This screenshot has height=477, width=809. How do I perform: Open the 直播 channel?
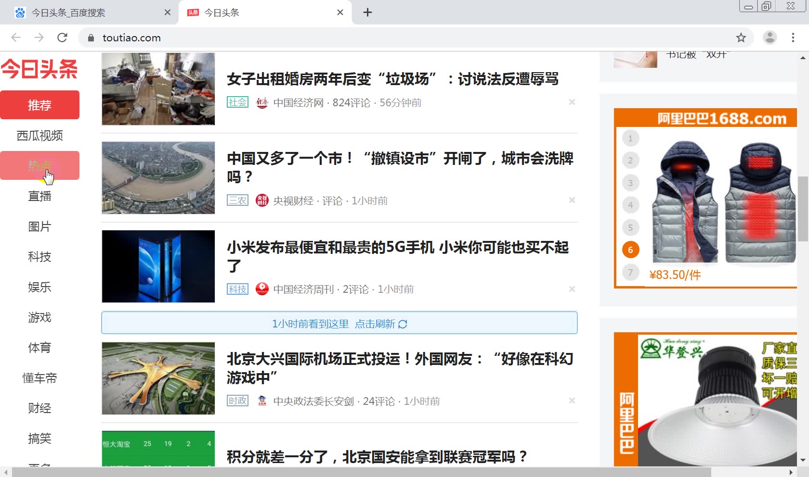point(39,196)
